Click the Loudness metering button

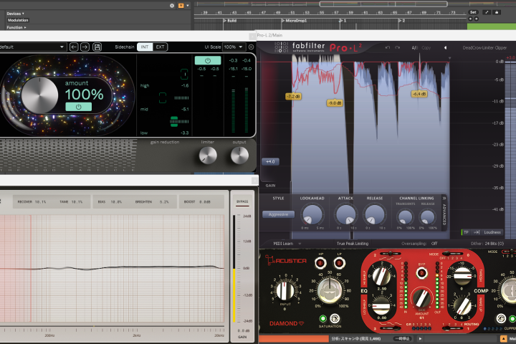pyautogui.click(x=492, y=232)
